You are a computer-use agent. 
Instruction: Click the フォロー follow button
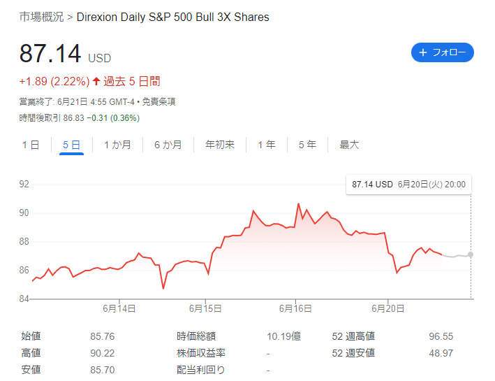(x=442, y=52)
